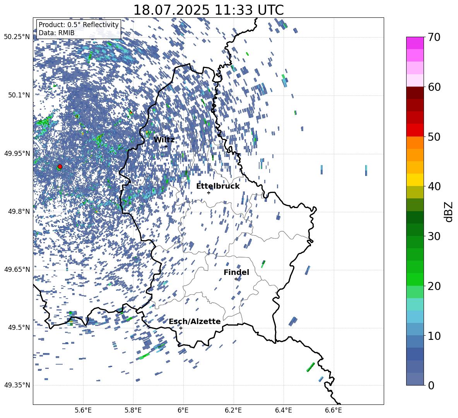Click the 10 value on colorbar
458x418 pixels.
pyautogui.click(x=434, y=336)
